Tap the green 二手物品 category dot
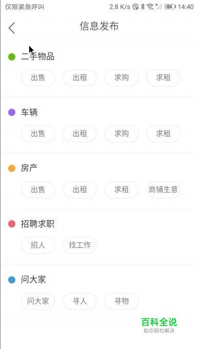 click(x=12, y=57)
